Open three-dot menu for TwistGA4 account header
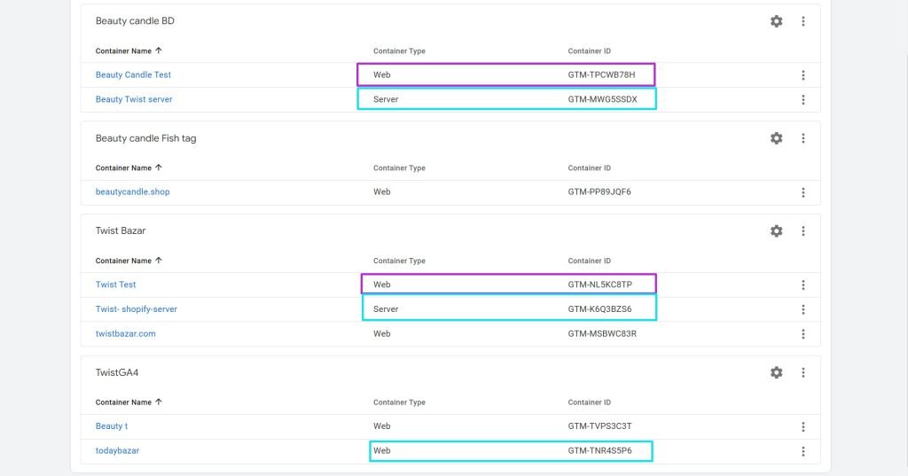 point(802,373)
